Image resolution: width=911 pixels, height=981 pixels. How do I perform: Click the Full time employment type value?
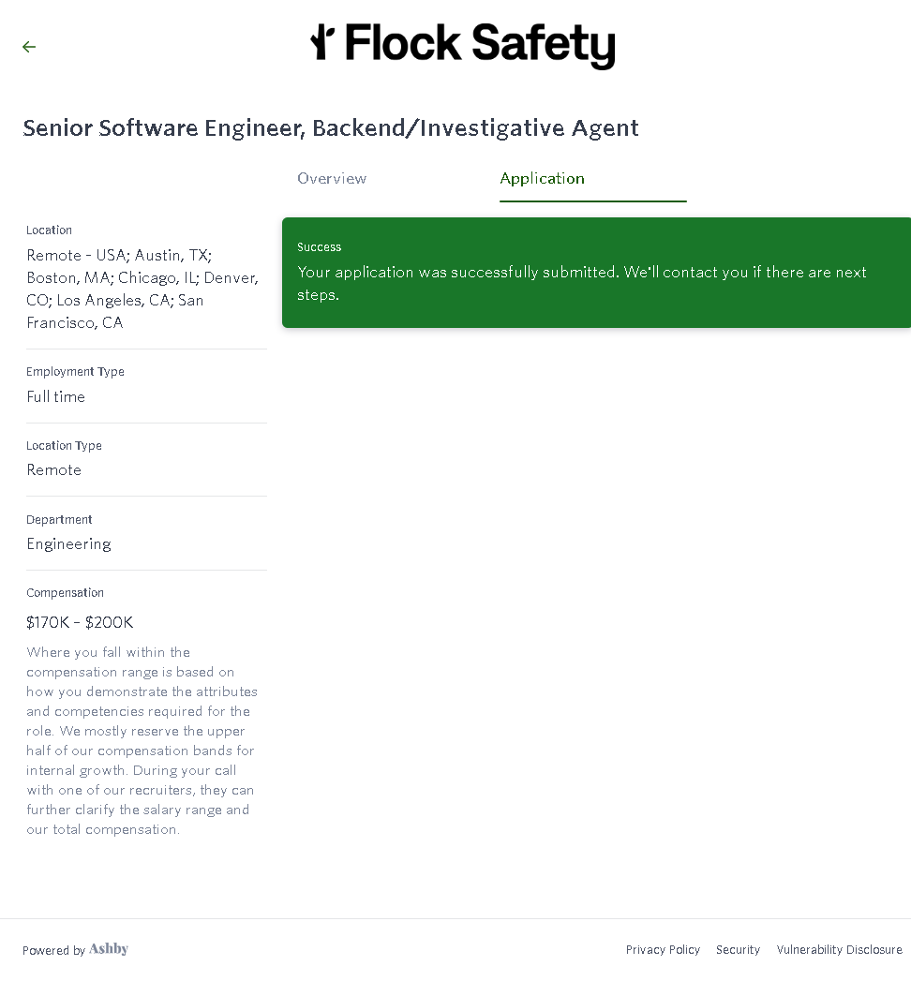(55, 396)
